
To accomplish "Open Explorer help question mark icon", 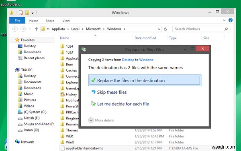I will (231, 20).
